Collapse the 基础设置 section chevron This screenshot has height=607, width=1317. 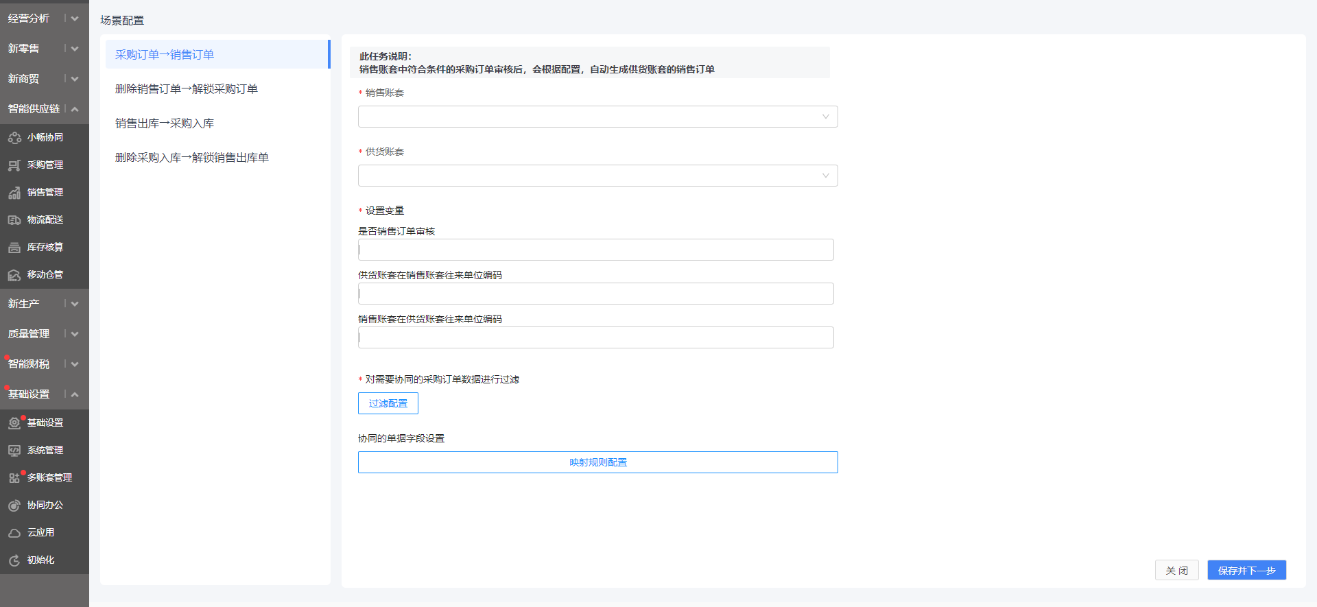click(75, 394)
